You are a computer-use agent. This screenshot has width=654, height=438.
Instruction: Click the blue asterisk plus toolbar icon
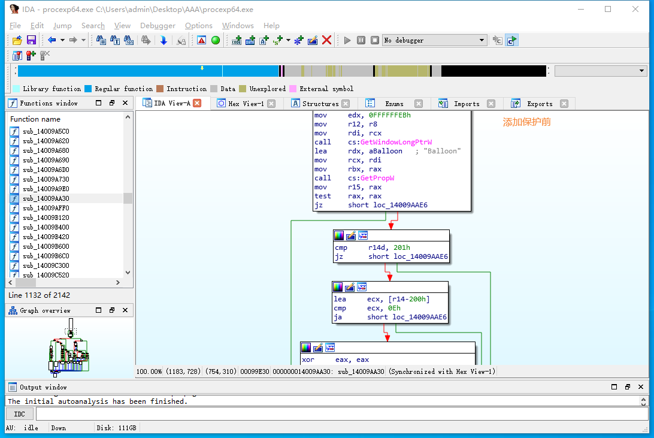(299, 41)
